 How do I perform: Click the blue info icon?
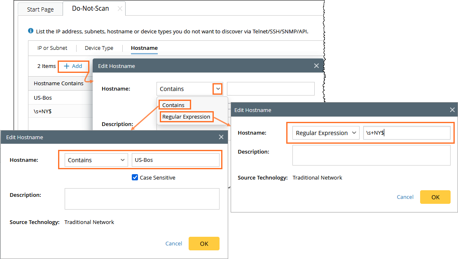[30, 31]
